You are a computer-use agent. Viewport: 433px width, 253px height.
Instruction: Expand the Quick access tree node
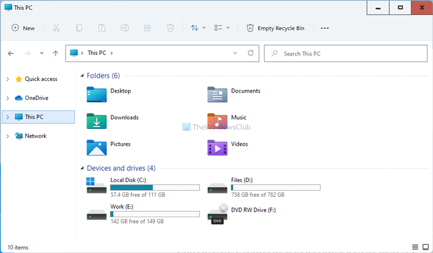7,79
